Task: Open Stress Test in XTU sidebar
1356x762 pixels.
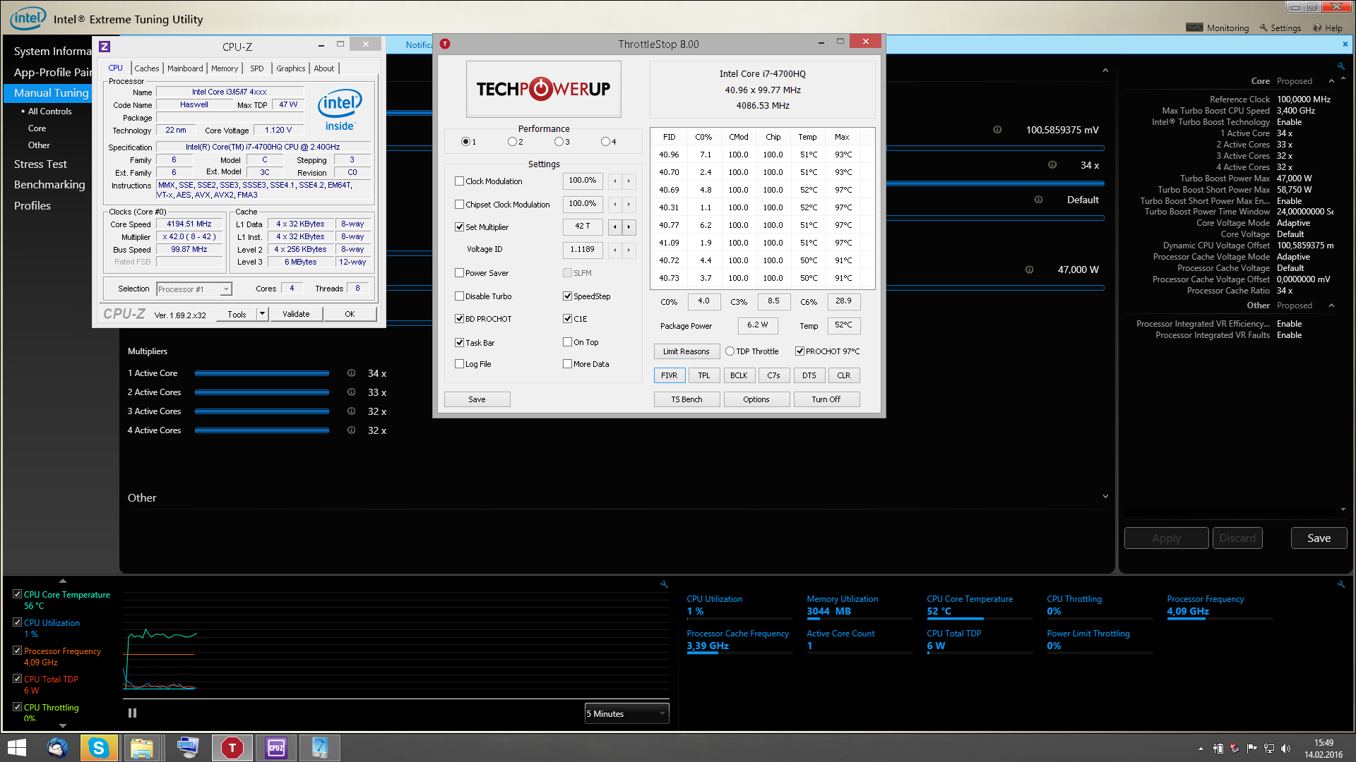Action: point(40,164)
